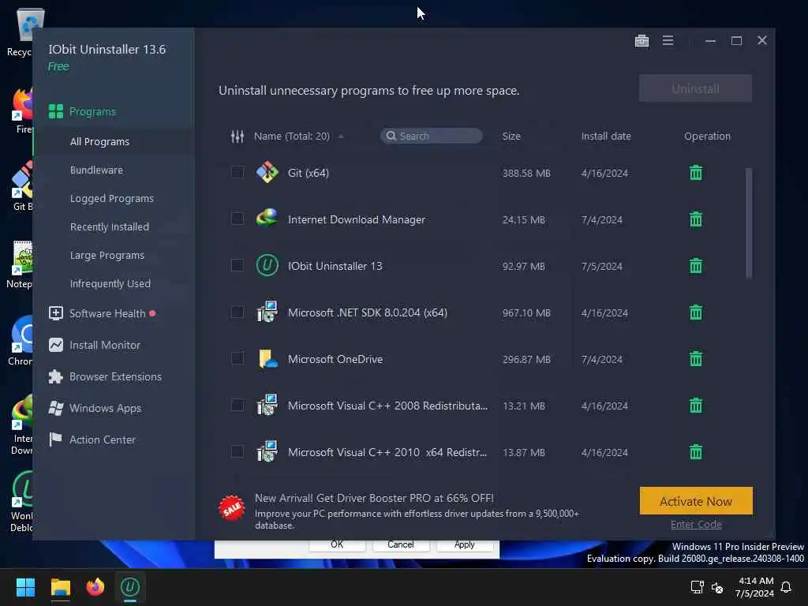Click the trash icon for Git (x64)

[x=696, y=173]
